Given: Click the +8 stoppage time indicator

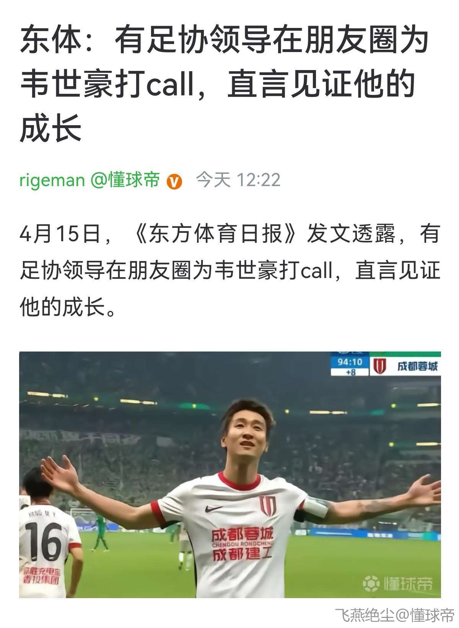Looking at the screenshot, I should point(350,371).
